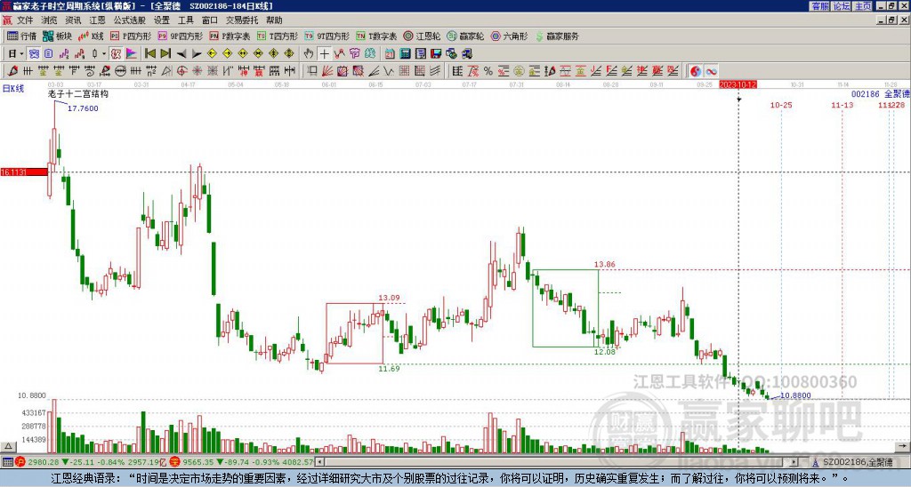The height and width of the screenshot is (487, 911).
Task: Click the right arrow at chart's right edge
Action: 902,446
